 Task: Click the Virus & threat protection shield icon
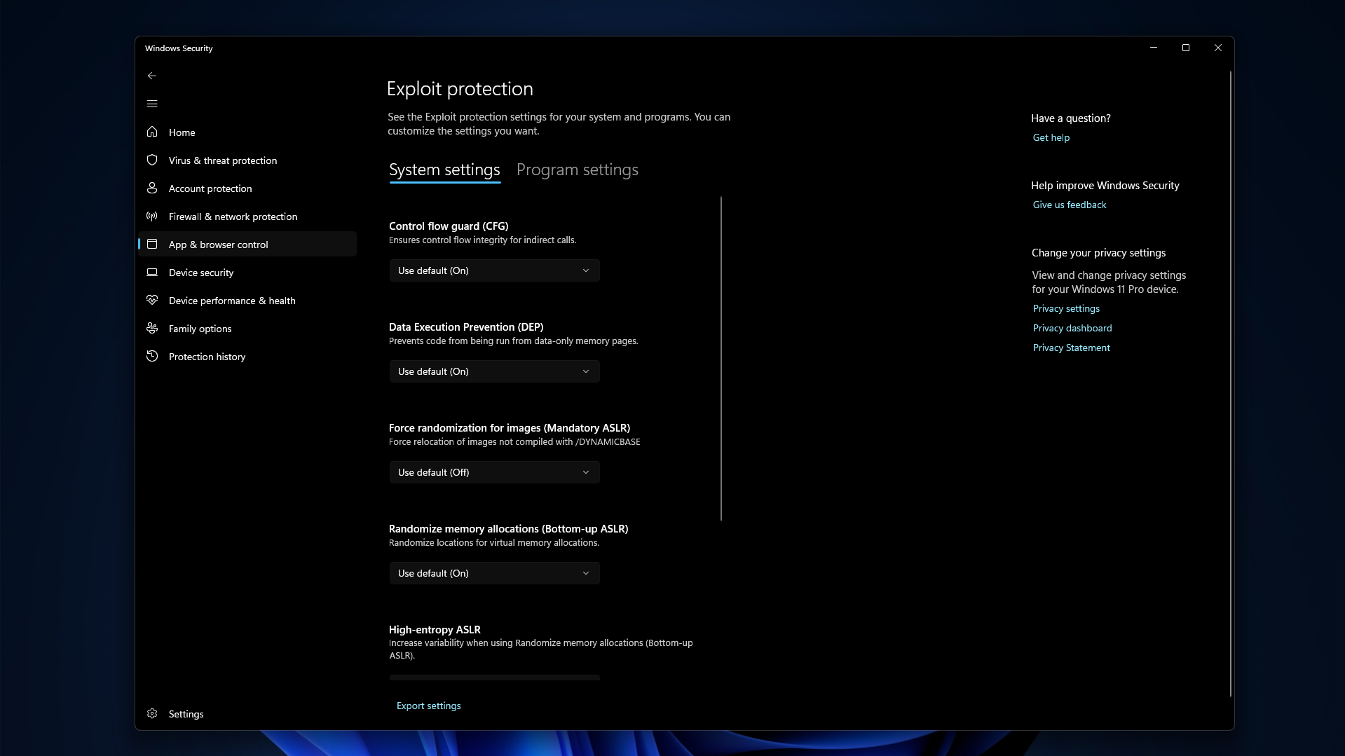152,160
